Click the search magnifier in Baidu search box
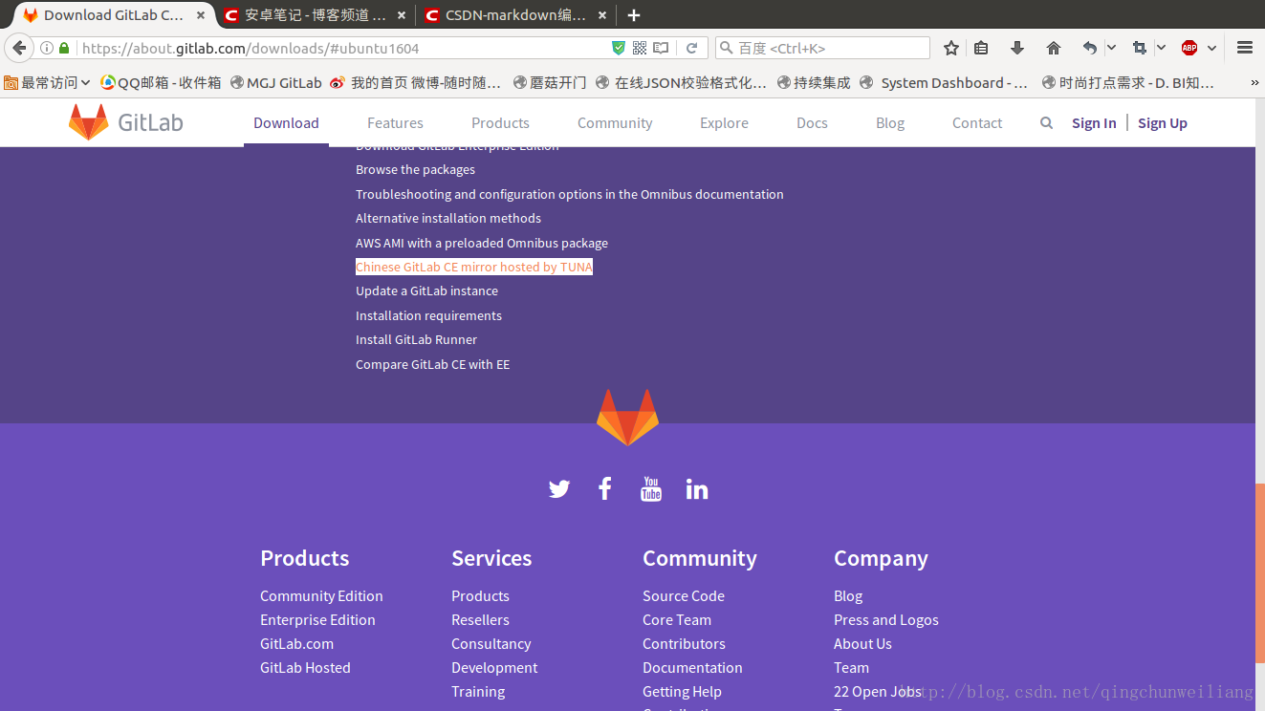1265x711 pixels. (x=727, y=48)
